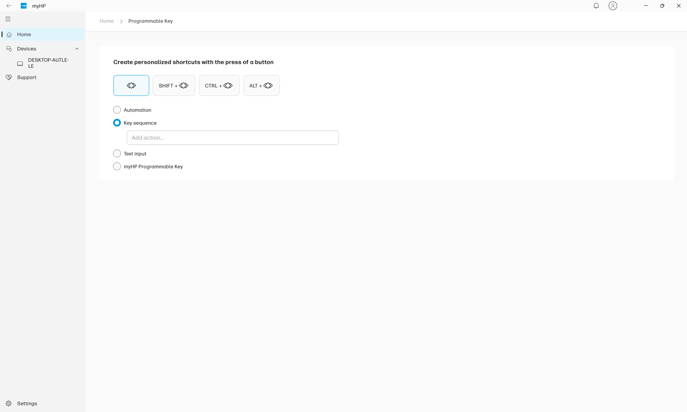The width and height of the screenshot is (687, 412).
Task: Go to Home in sidebar
Action: tap(24, 34)
